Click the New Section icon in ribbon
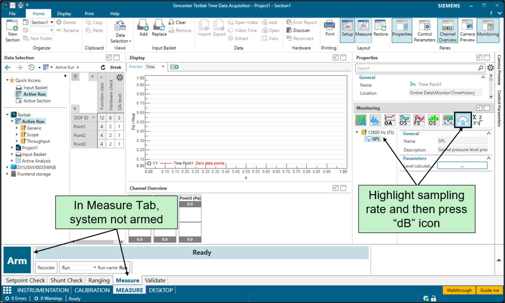The height and width of the screenshot is (303, 505). pyautogui.click(x=13, y=31)
